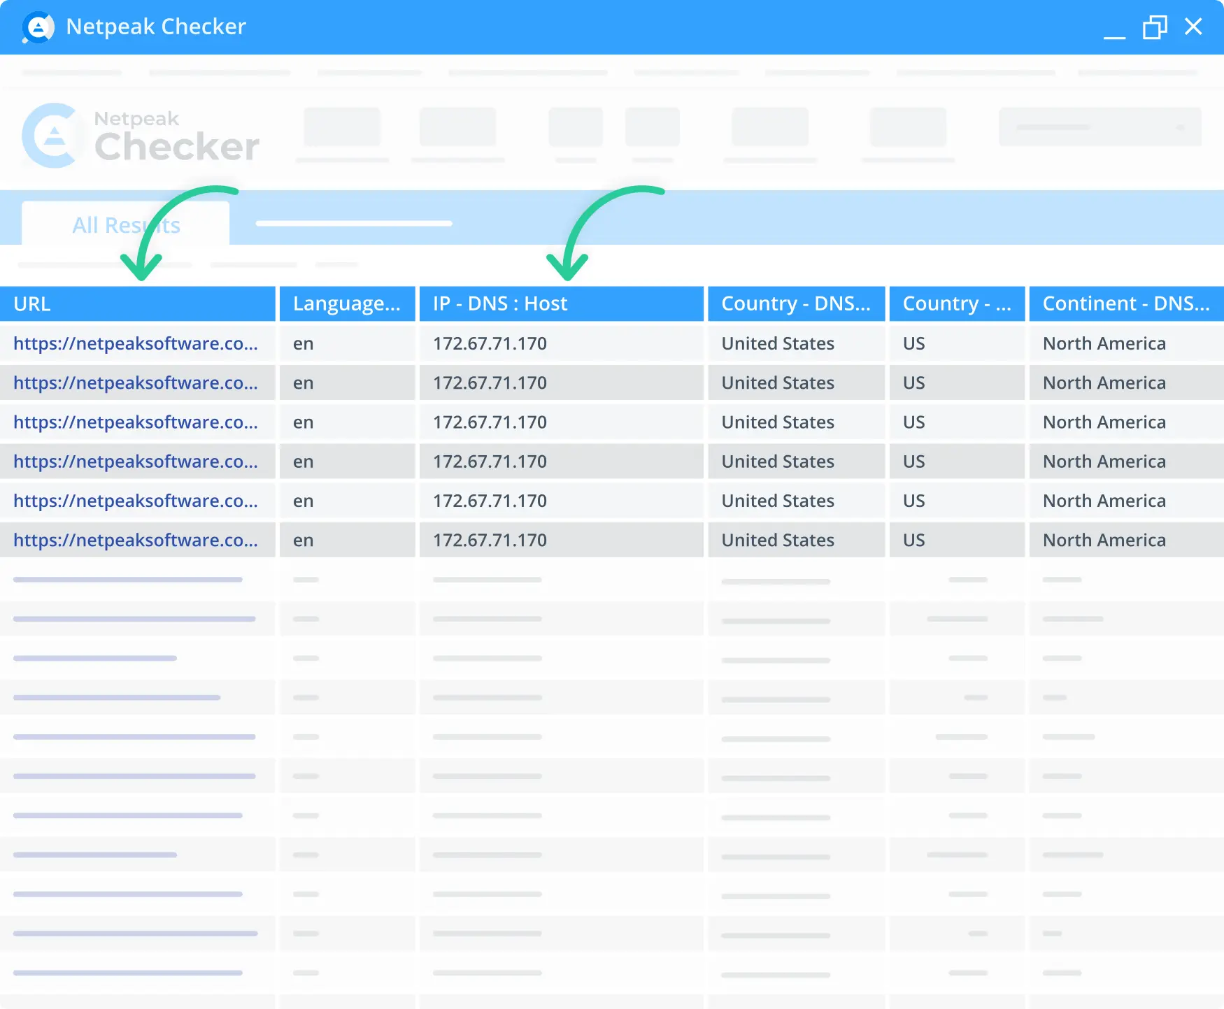Click the Country - DNS column header
Viewport: 1224px width, 1009px height.
point(797,304)
